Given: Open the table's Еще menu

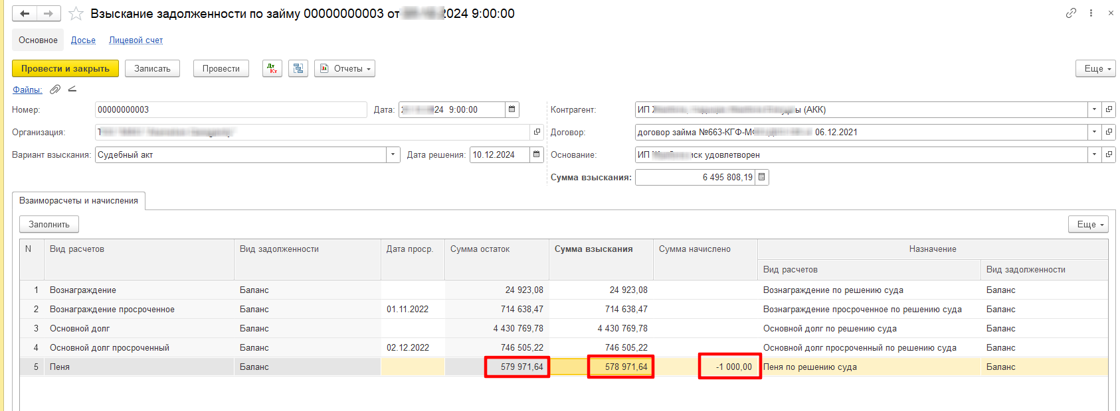Looking at the screenshot, I should coord(1088,224).
